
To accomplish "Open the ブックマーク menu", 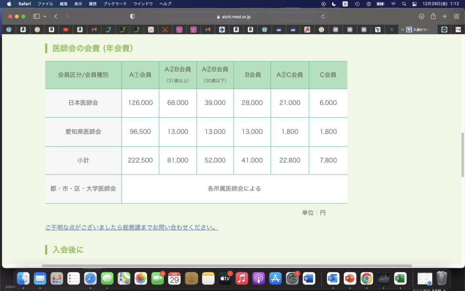I will [x=115, y=4].
